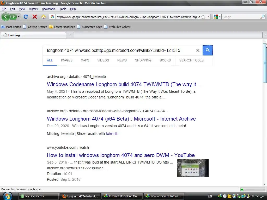Click the page loading progress bar
Viewport: 267px width, 200px height.
coord(252,190)
